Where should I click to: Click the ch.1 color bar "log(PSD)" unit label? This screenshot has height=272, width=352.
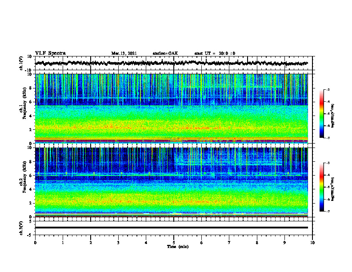pyautogui.click(x=333, y=116)
